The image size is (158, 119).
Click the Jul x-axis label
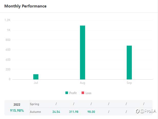pyautogui.click(x=36, y=83)
